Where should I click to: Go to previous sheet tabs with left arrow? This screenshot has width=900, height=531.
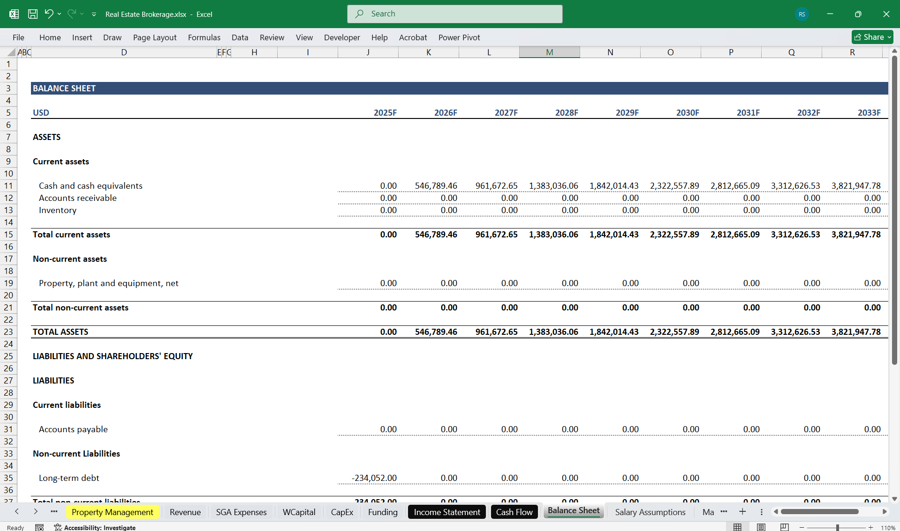[17, 512]
